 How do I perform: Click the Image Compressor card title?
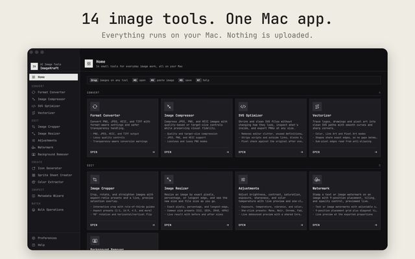(179, 115)
